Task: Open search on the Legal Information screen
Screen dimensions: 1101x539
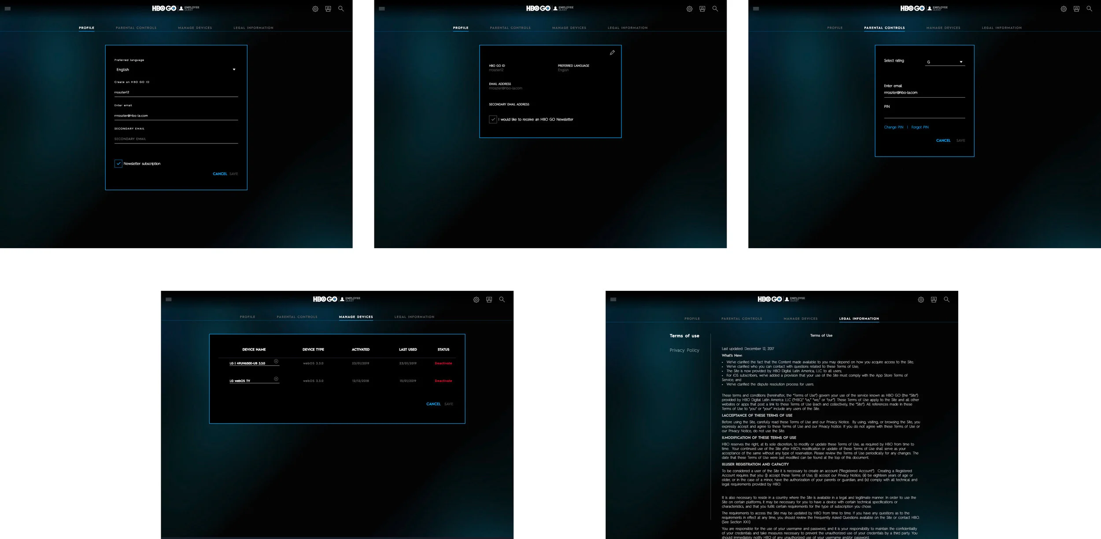Action: click(946, 300)
